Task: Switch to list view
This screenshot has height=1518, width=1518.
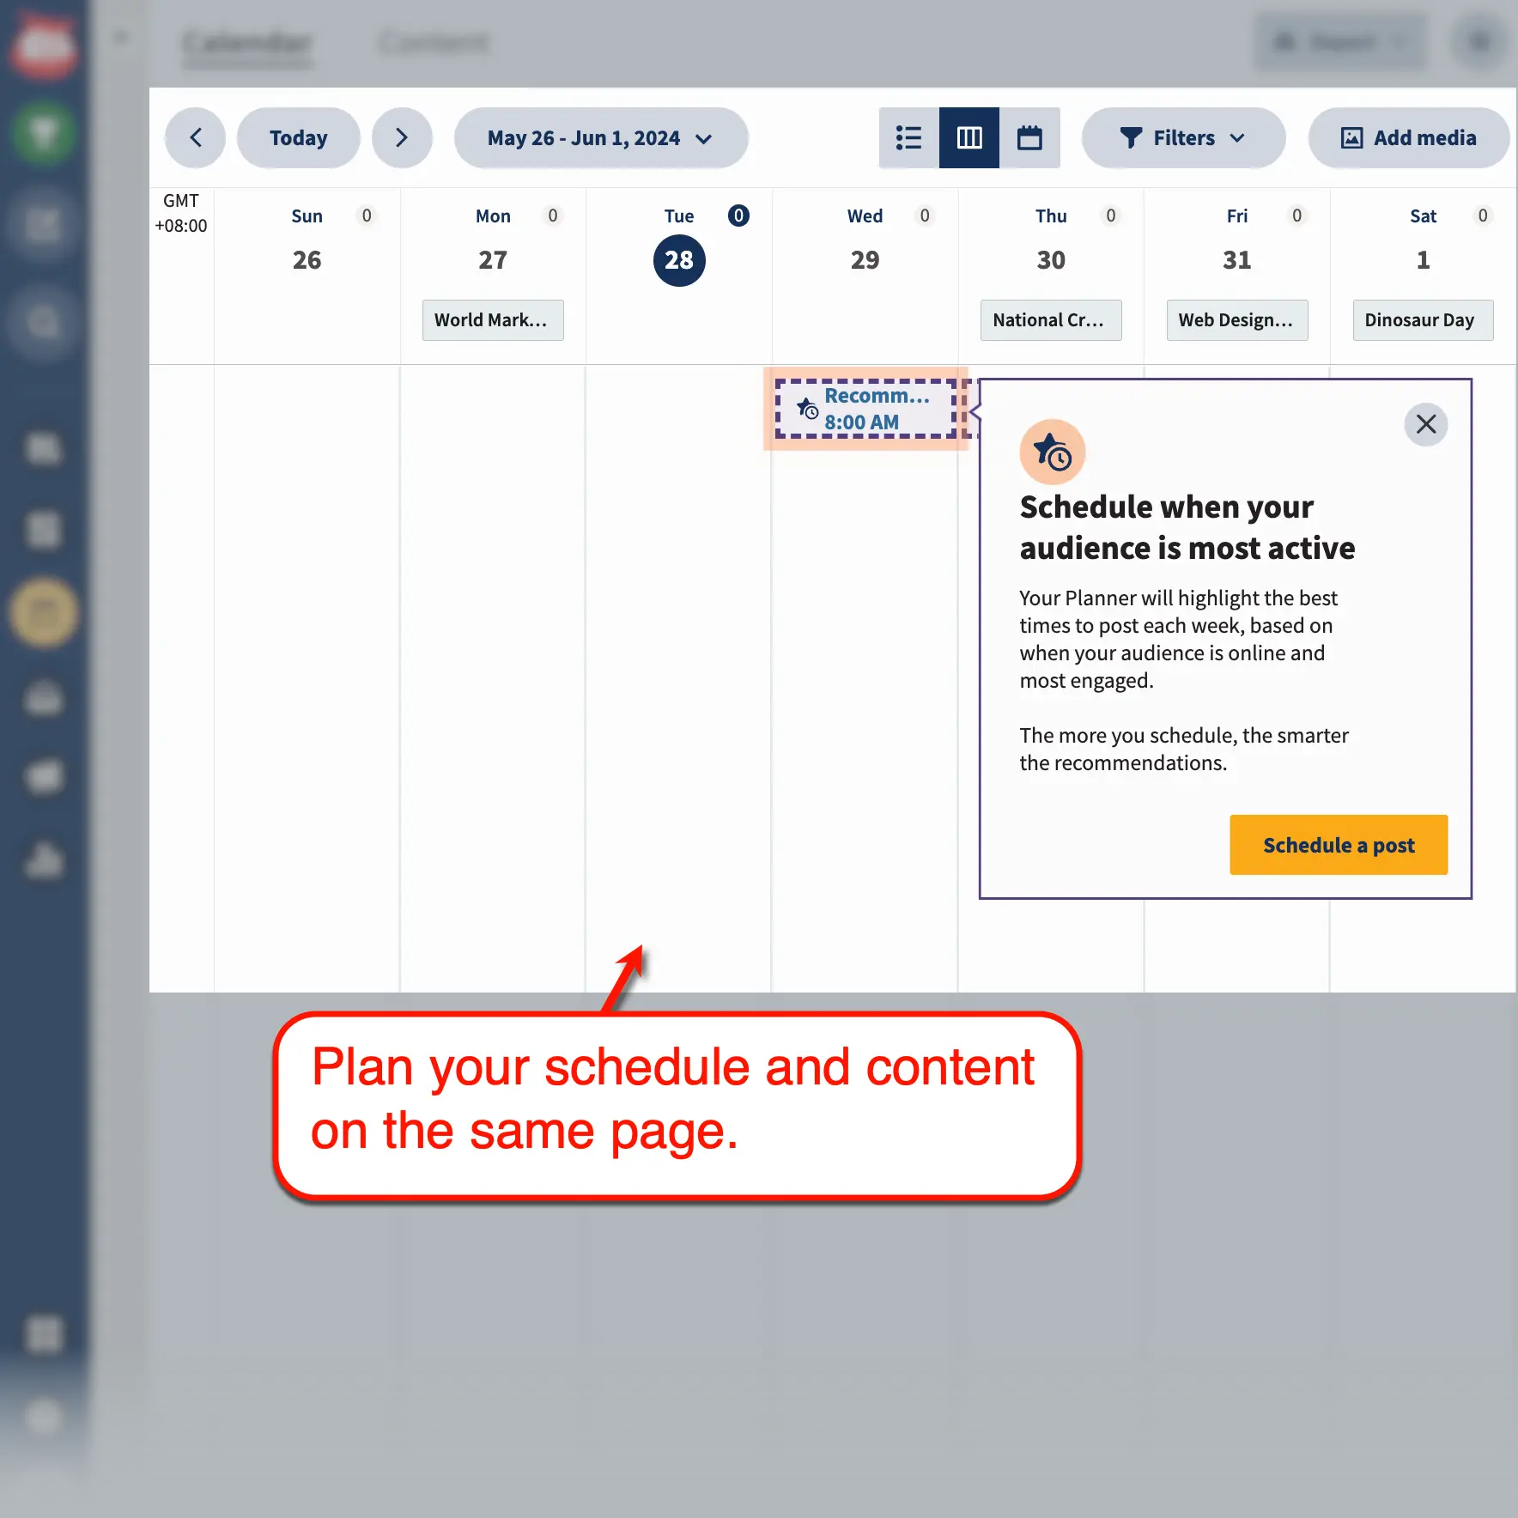Action: tap(908, 137)
